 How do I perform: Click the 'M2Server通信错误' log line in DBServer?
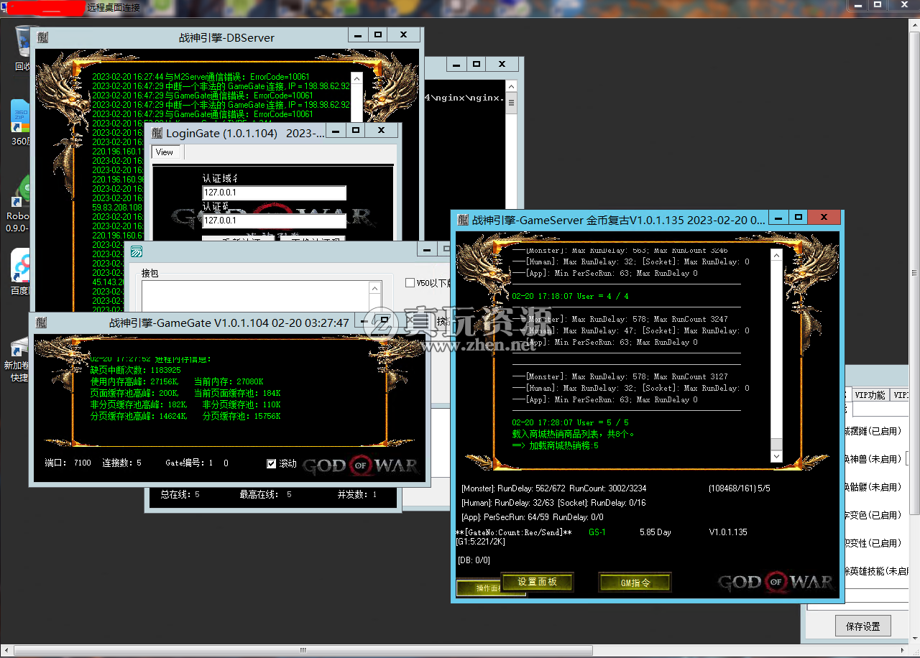tap(201, 76)
